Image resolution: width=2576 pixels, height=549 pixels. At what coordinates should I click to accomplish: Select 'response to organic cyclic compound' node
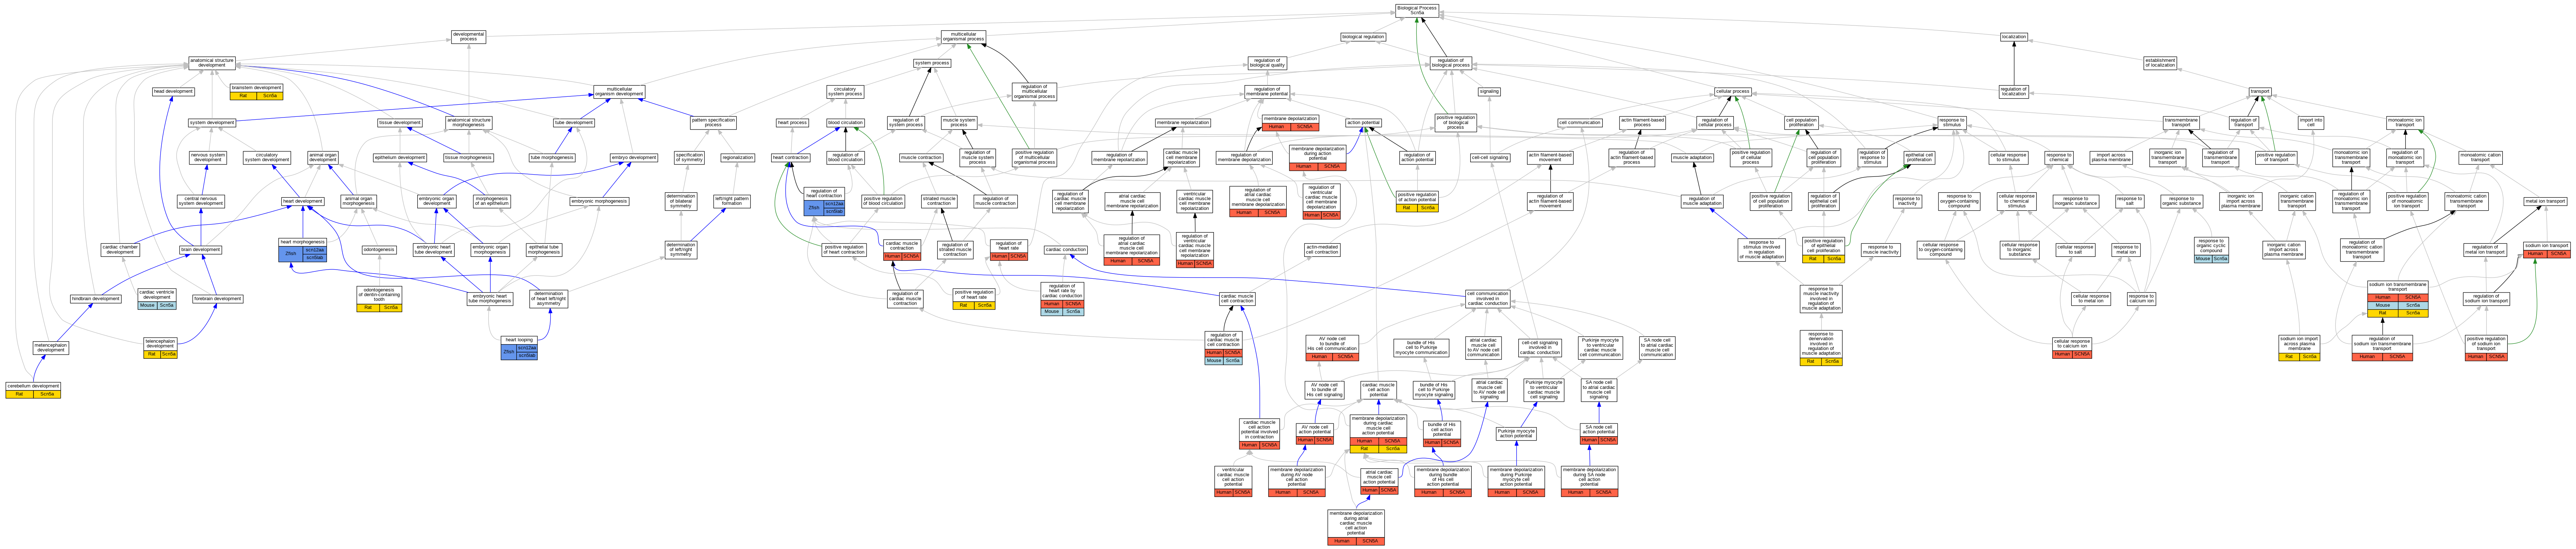click(x=2211, y=250)
